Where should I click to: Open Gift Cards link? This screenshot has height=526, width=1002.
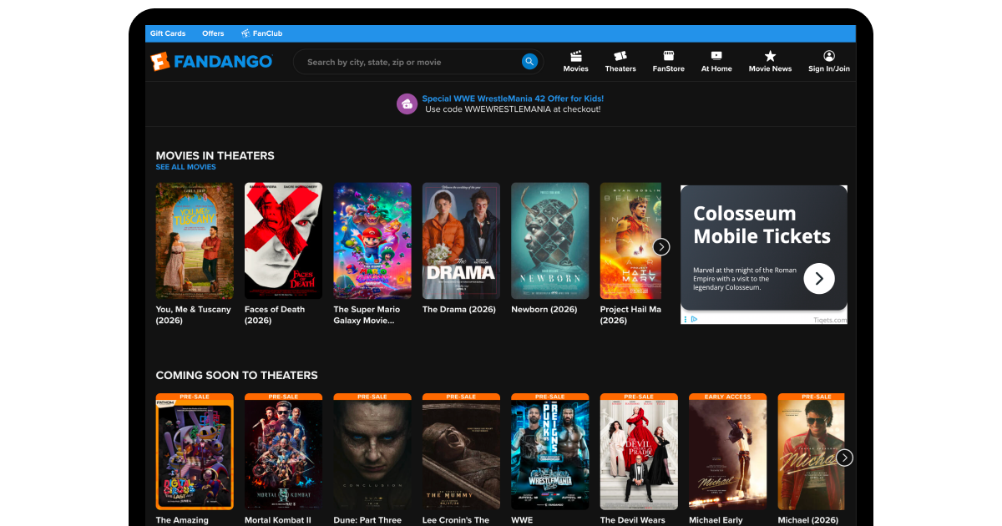tap(168, 33)
